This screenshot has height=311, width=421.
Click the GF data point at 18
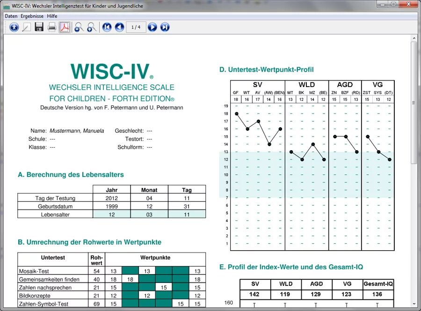tap(237, 114)
